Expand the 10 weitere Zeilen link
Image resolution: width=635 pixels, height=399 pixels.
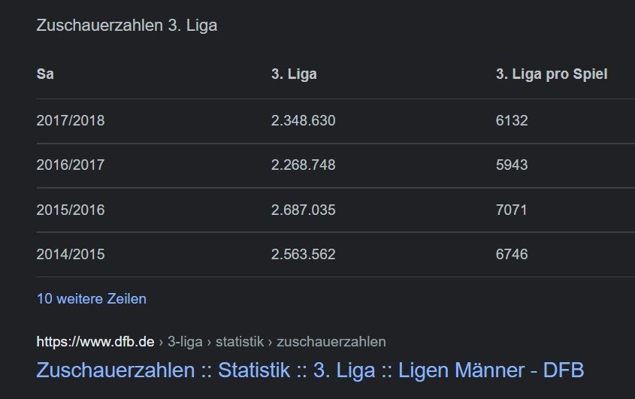click(x=92, y=299)
